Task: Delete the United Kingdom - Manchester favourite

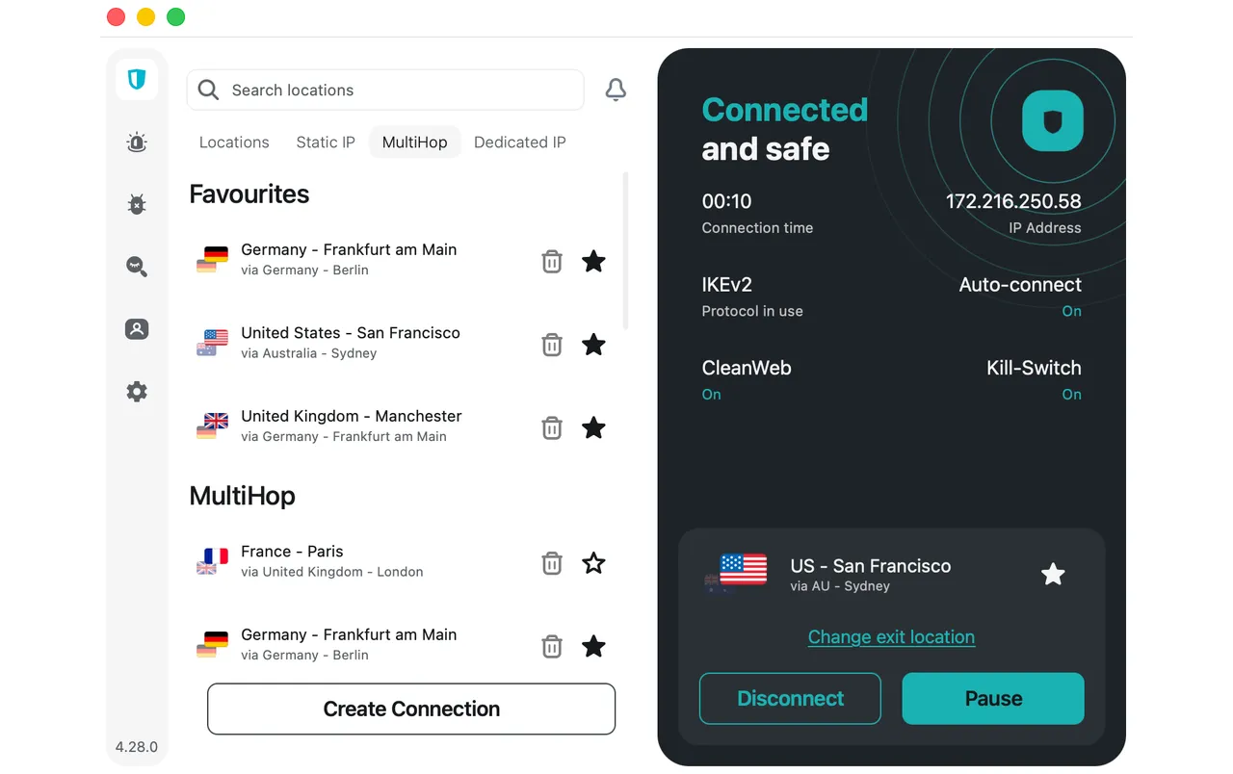Action: (x=552, y=427)
